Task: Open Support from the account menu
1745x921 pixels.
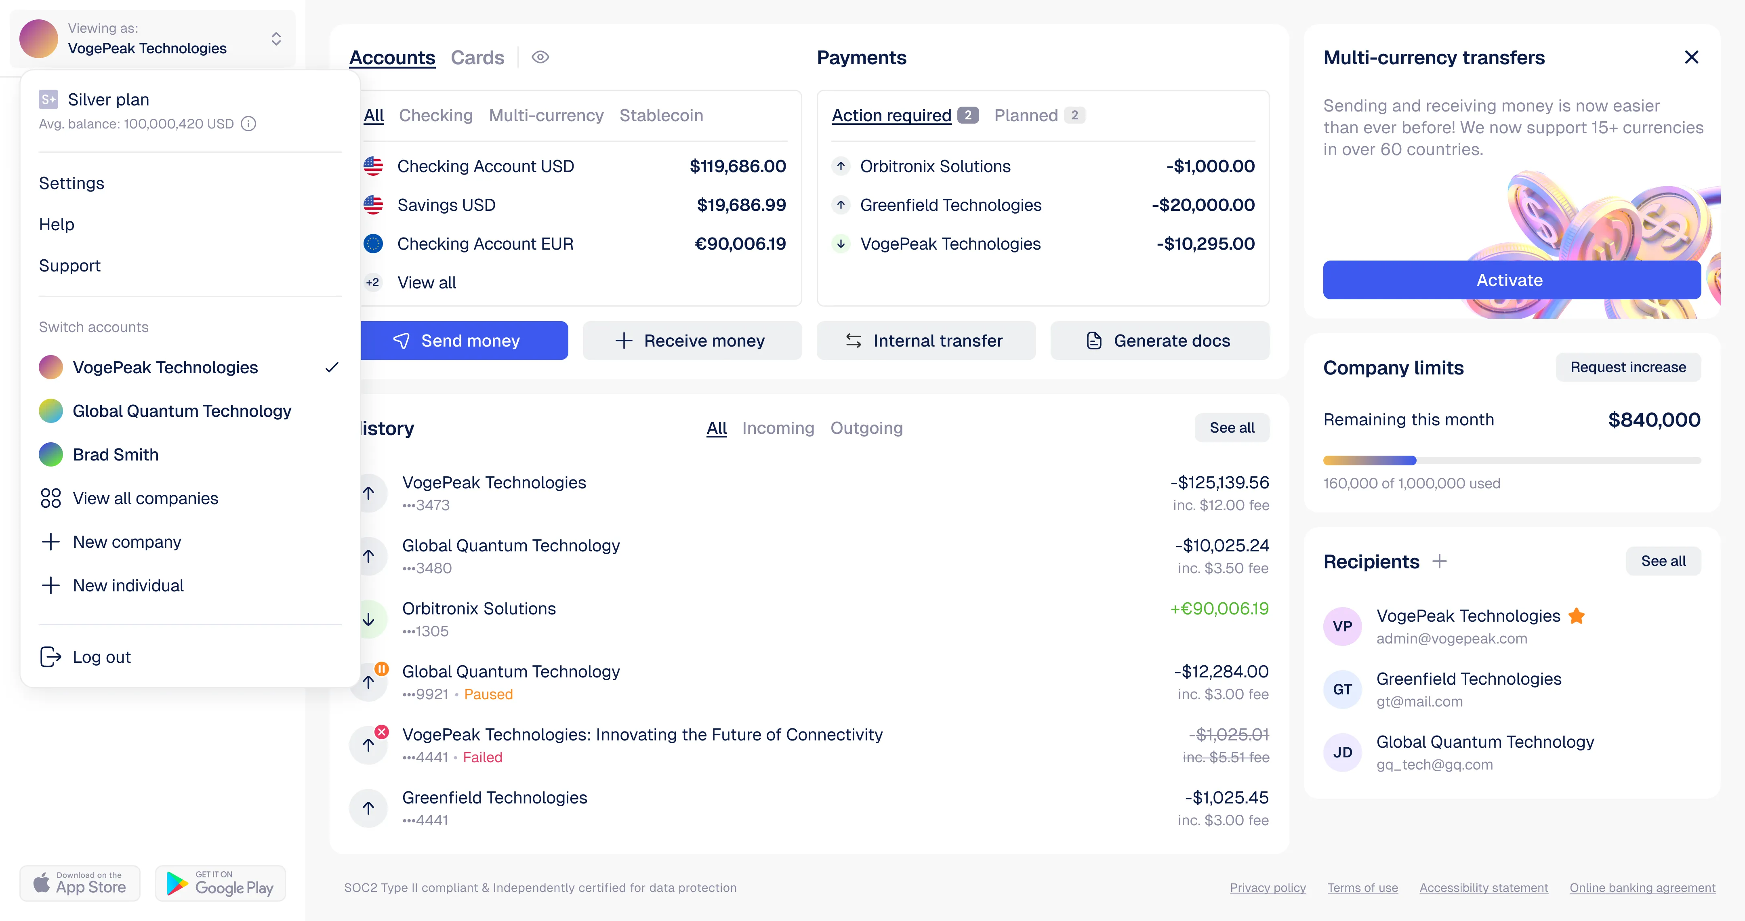Action: (x=70, y=266)
